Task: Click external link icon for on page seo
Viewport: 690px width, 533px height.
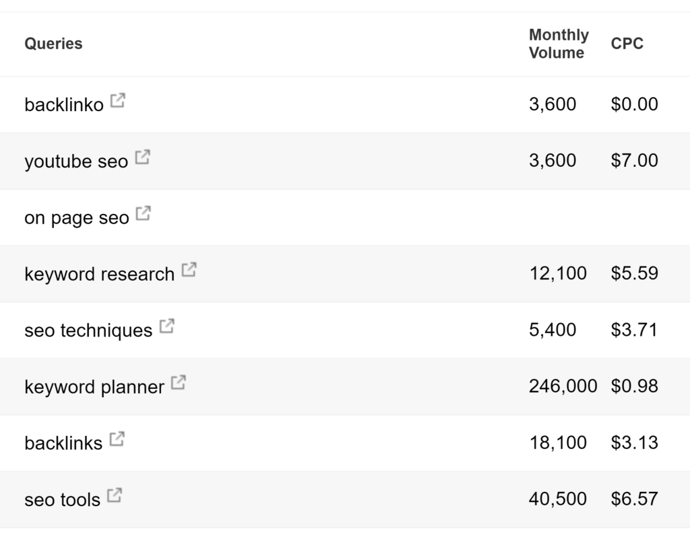Action: point(143,213)
